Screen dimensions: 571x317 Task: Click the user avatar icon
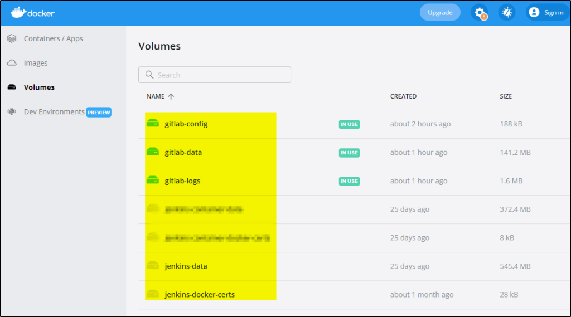point(534,12)
